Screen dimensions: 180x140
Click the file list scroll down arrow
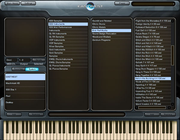172,104
